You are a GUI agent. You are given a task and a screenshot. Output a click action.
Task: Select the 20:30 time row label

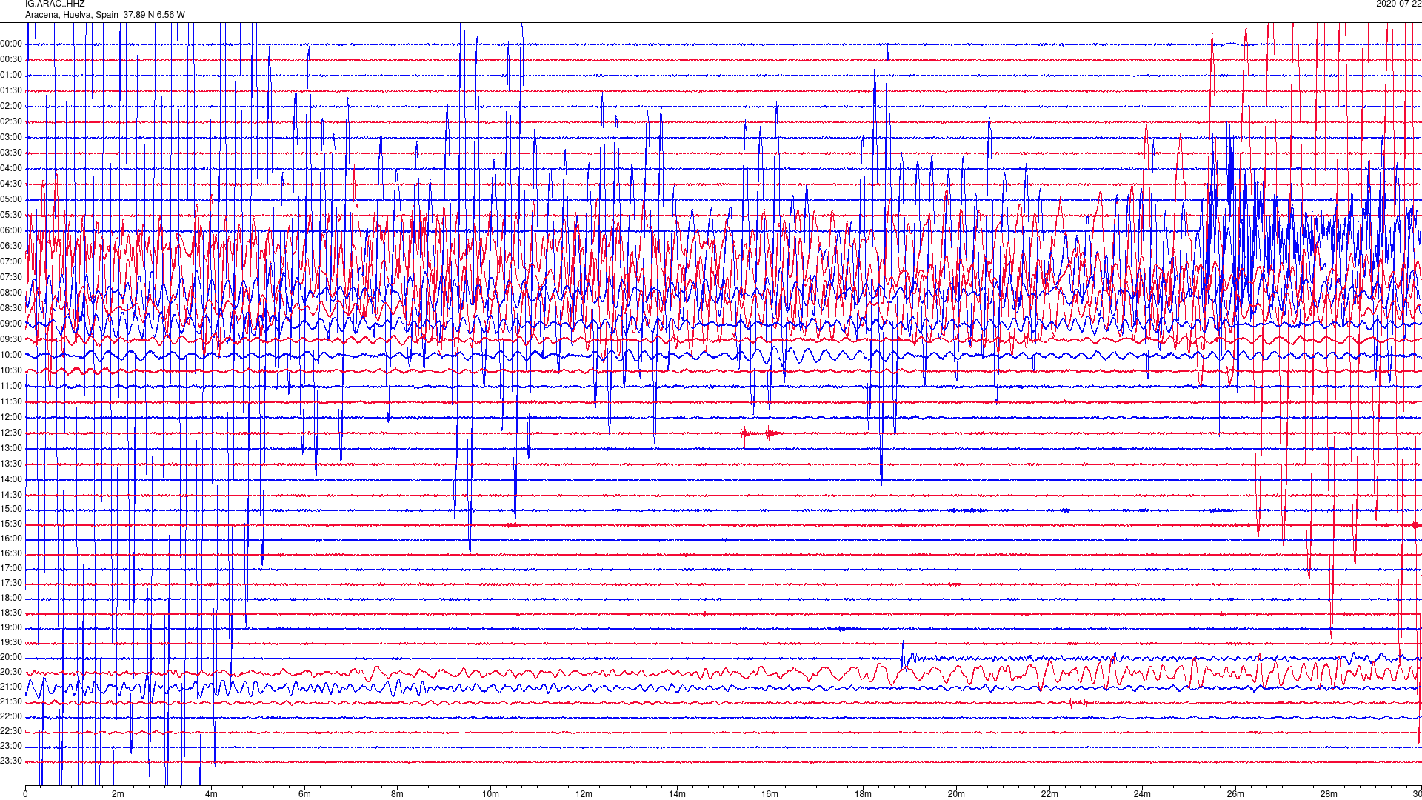coord(11,673)
